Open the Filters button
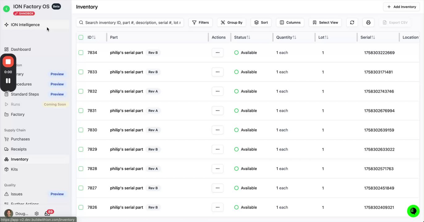Screen dimensions: 424x222 [x=200, y=23]
